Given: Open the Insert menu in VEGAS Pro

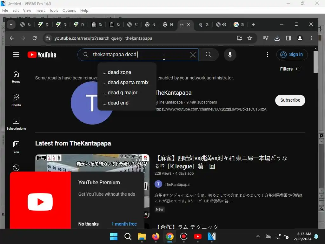Looking at the screenshot, I should [x=40, y=10].
